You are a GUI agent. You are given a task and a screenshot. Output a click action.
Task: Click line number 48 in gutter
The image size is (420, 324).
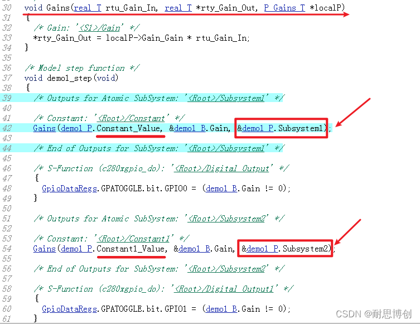click(x=7, y=188)
